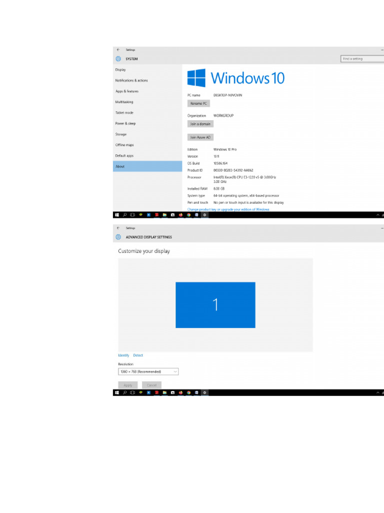Launch Chrome from the taskbar under the System window
Image resolution: width=384 pixels, height=513 pixels.
188,215
